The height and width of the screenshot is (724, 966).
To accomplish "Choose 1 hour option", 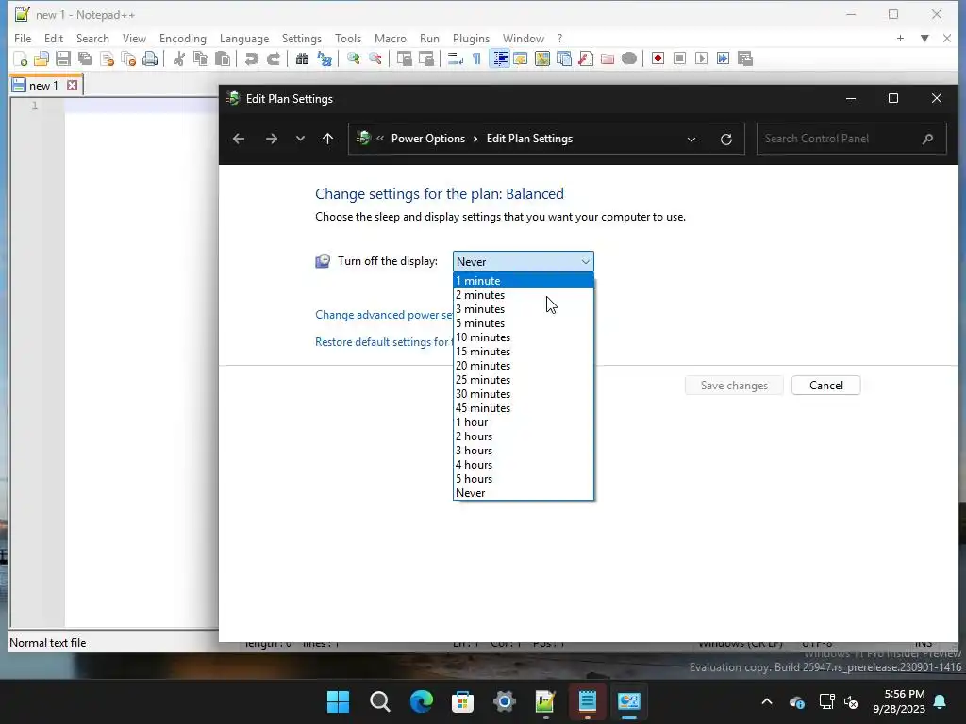I will tap(524, 422).
